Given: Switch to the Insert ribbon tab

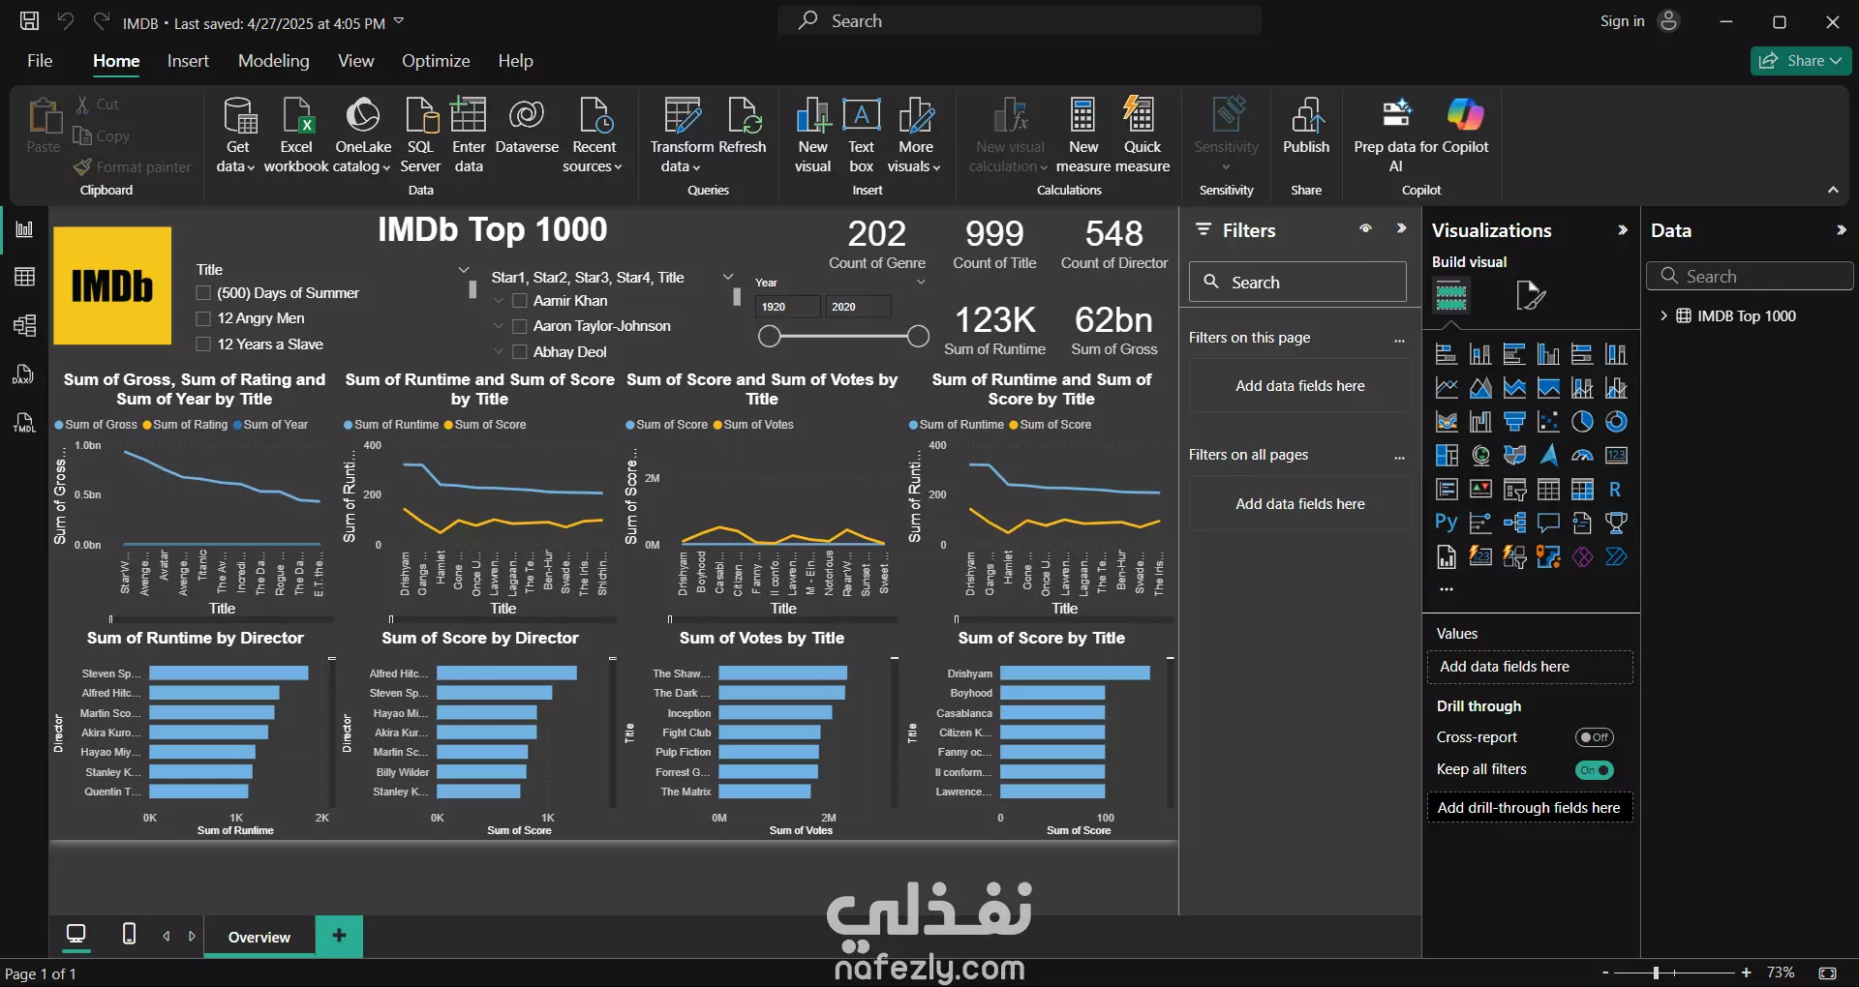Looking at the screenshot, I should pyautogui.click(x=188, y=61).
